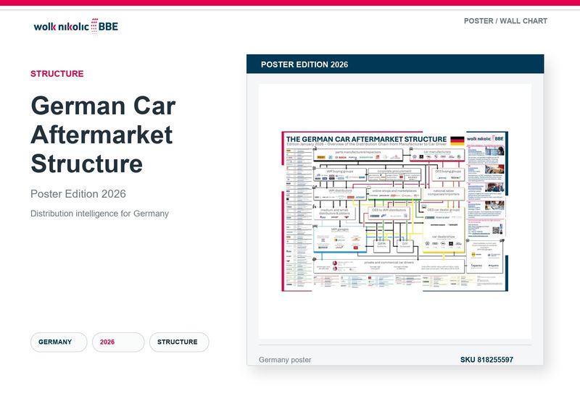Click the German flag on the poster

pyautogui.click(x=457, y=140)
